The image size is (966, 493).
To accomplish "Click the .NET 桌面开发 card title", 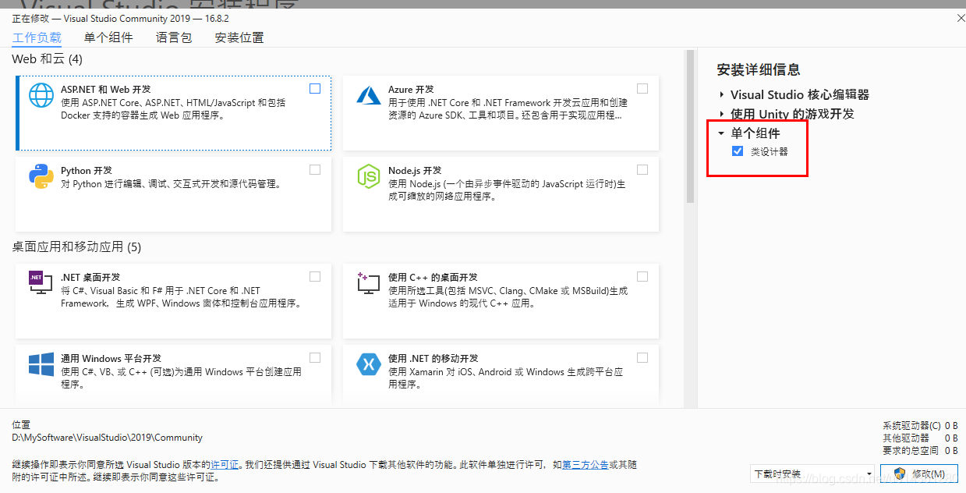I will 90,278.
